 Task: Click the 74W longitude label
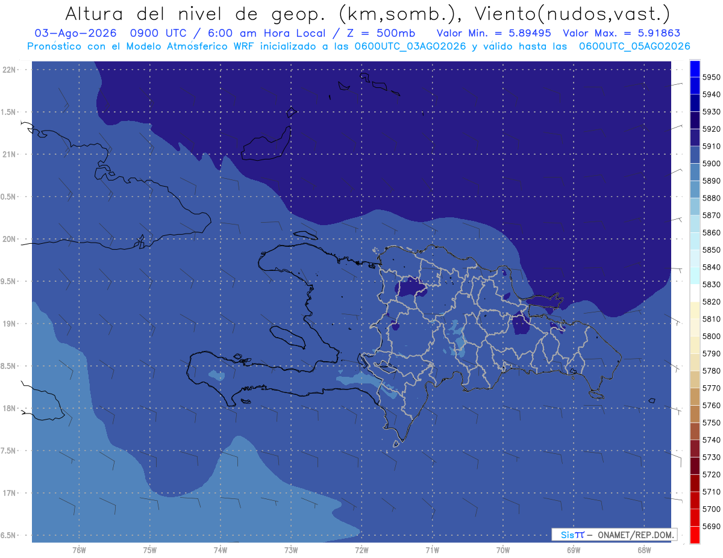tap(221, 550)
